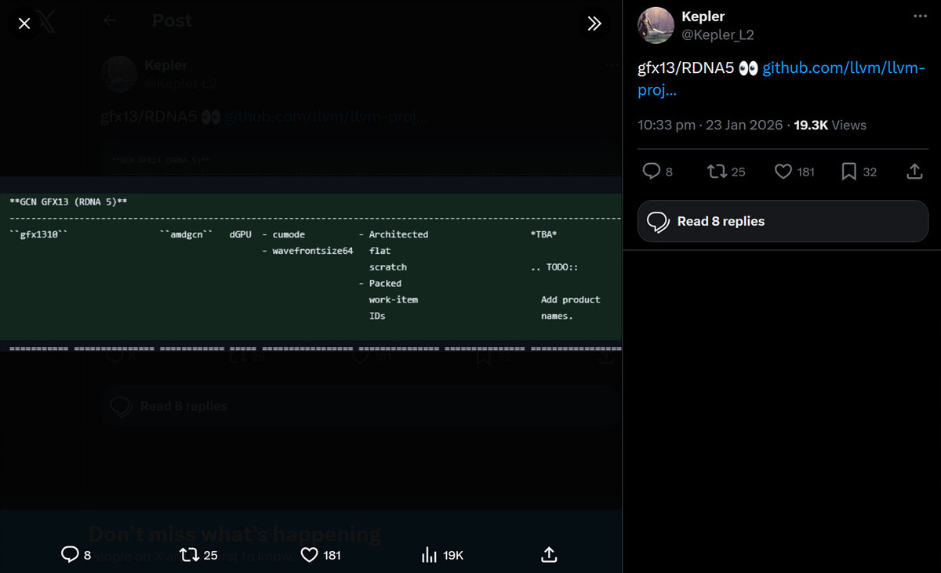This screenshot has height=573, width=941.
Task: Share the post using the sidebar share icon
Action: [x=914, y=172]
